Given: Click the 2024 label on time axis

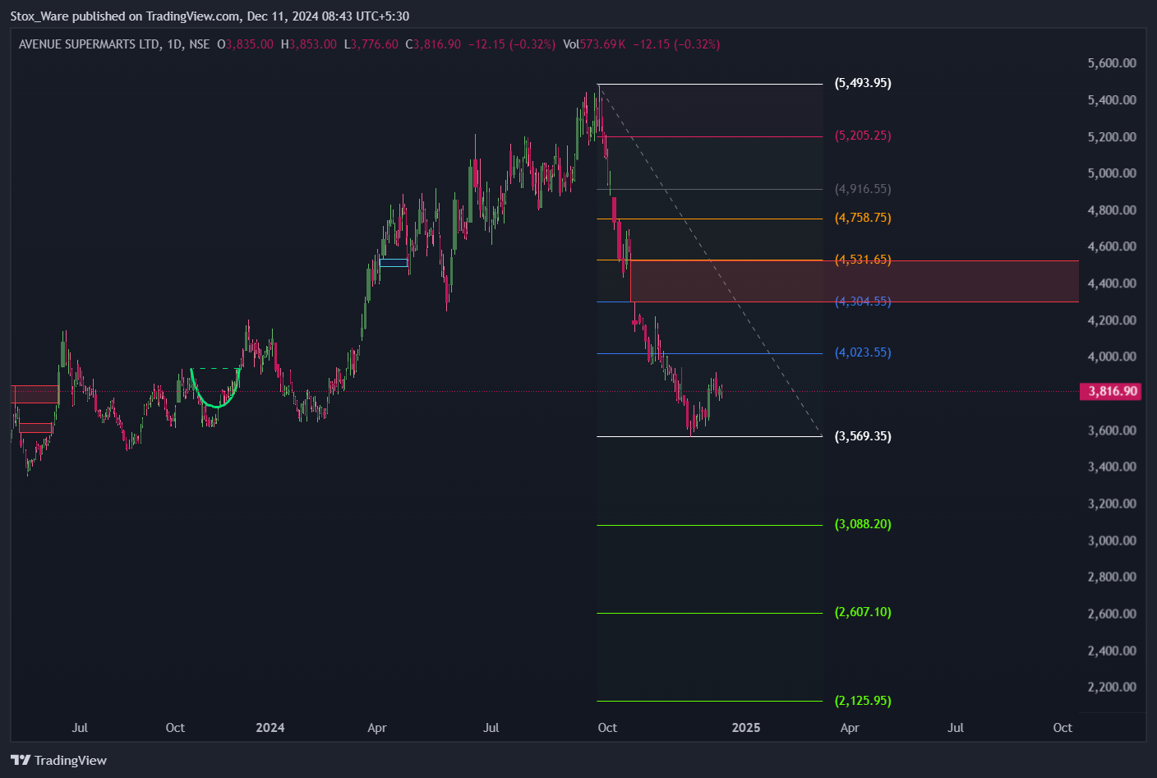Looking at the screenshot, I should (x=270, y=728).
